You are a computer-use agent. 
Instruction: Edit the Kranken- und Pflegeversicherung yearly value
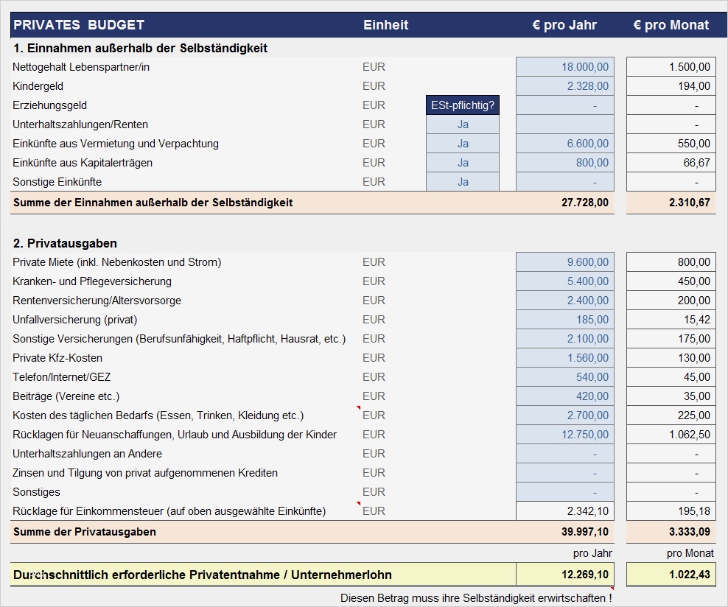tap(564, 281)
